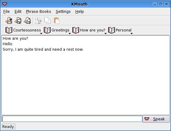Viewport: 171px width, 131px height.
Task: Click the Cut scissors icon
Action: pyautogui.click(x=38, y=20)
